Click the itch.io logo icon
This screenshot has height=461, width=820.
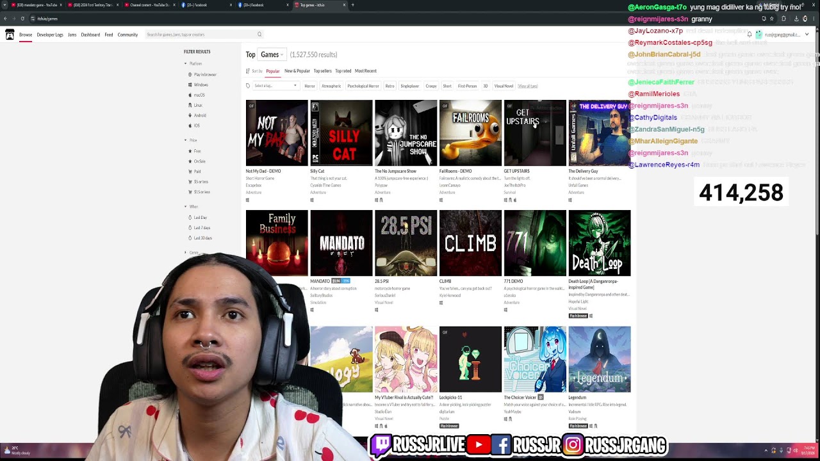tap(10, 35)
